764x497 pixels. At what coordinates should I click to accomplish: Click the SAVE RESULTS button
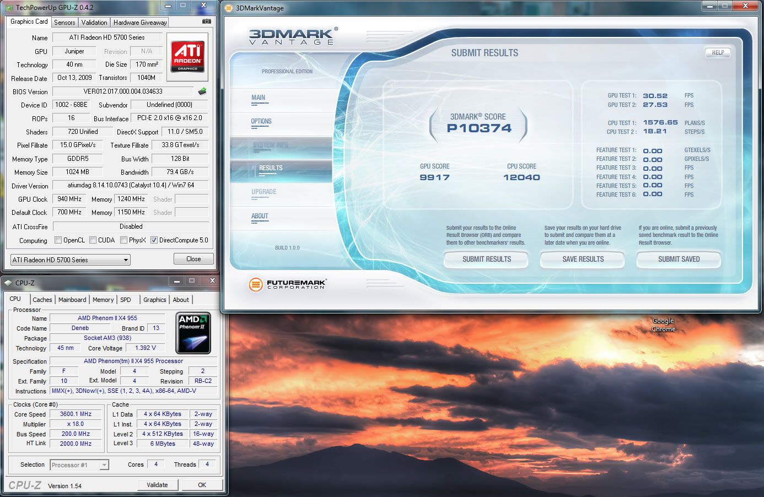pos(583,259)
